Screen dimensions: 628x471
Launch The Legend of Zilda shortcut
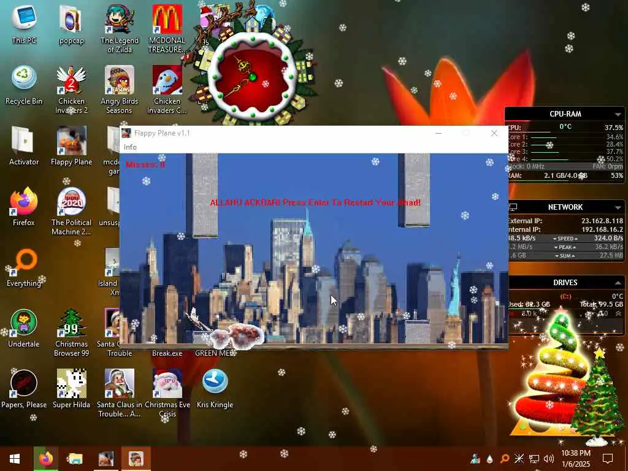(120, 28)
